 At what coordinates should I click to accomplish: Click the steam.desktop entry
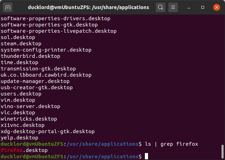(x=21, y=44)
